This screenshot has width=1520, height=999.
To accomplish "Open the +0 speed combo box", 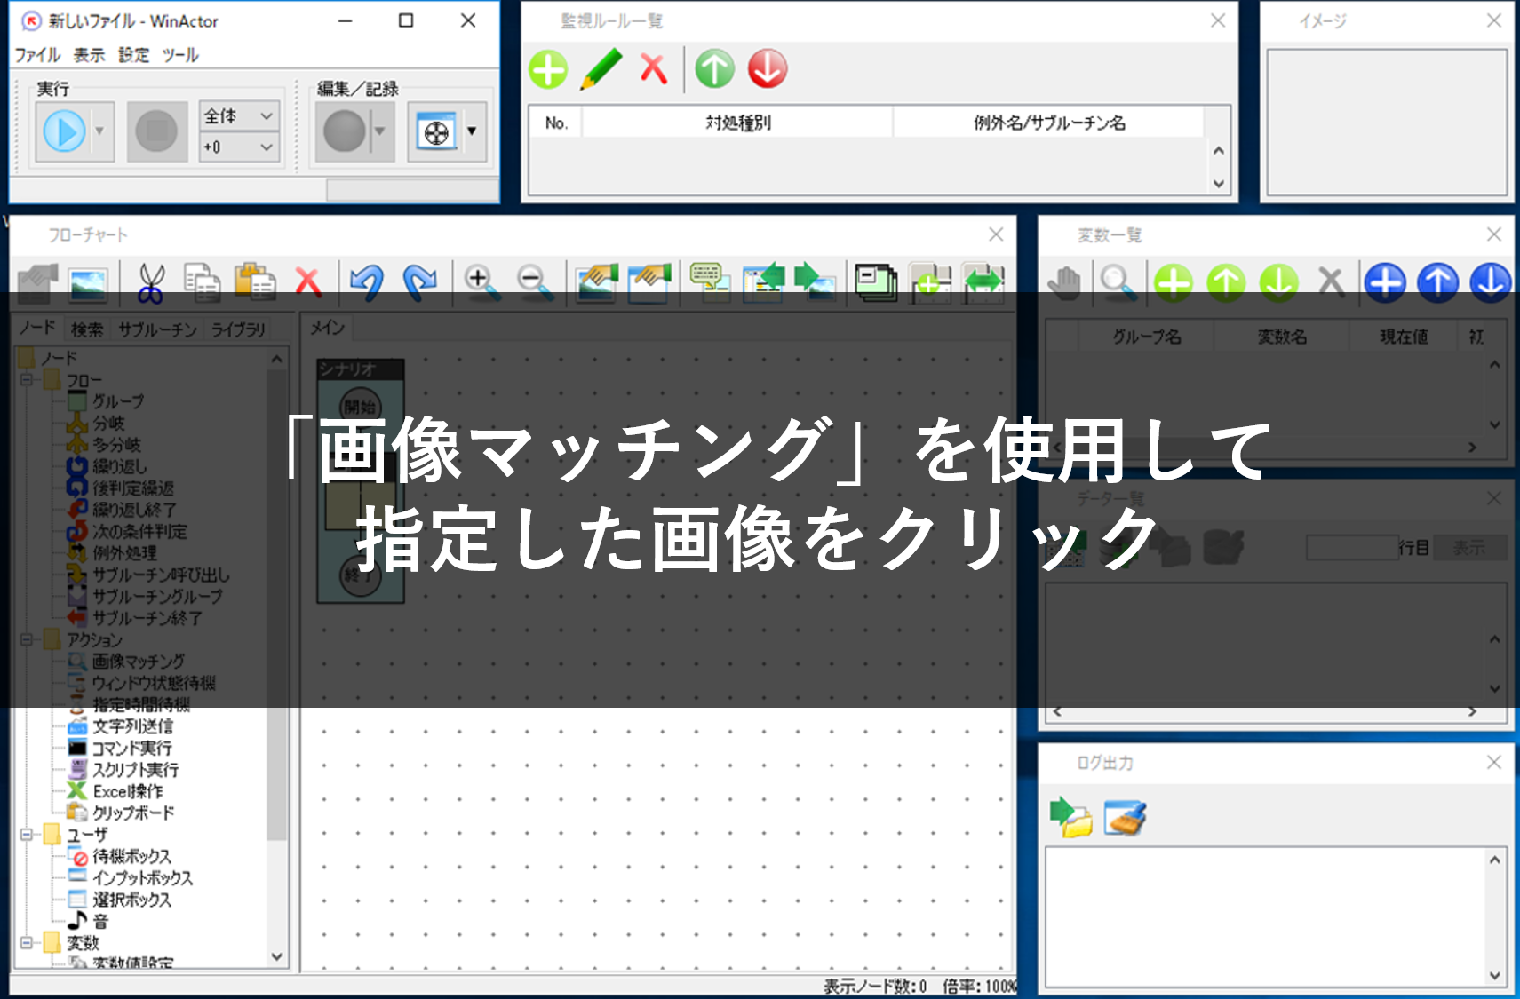I will pyautogui.click(x=239, y=147).
